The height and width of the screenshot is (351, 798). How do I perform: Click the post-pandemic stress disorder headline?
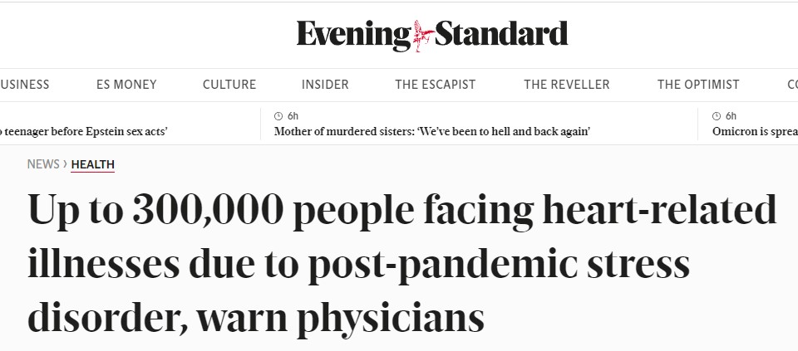(402, 263)
